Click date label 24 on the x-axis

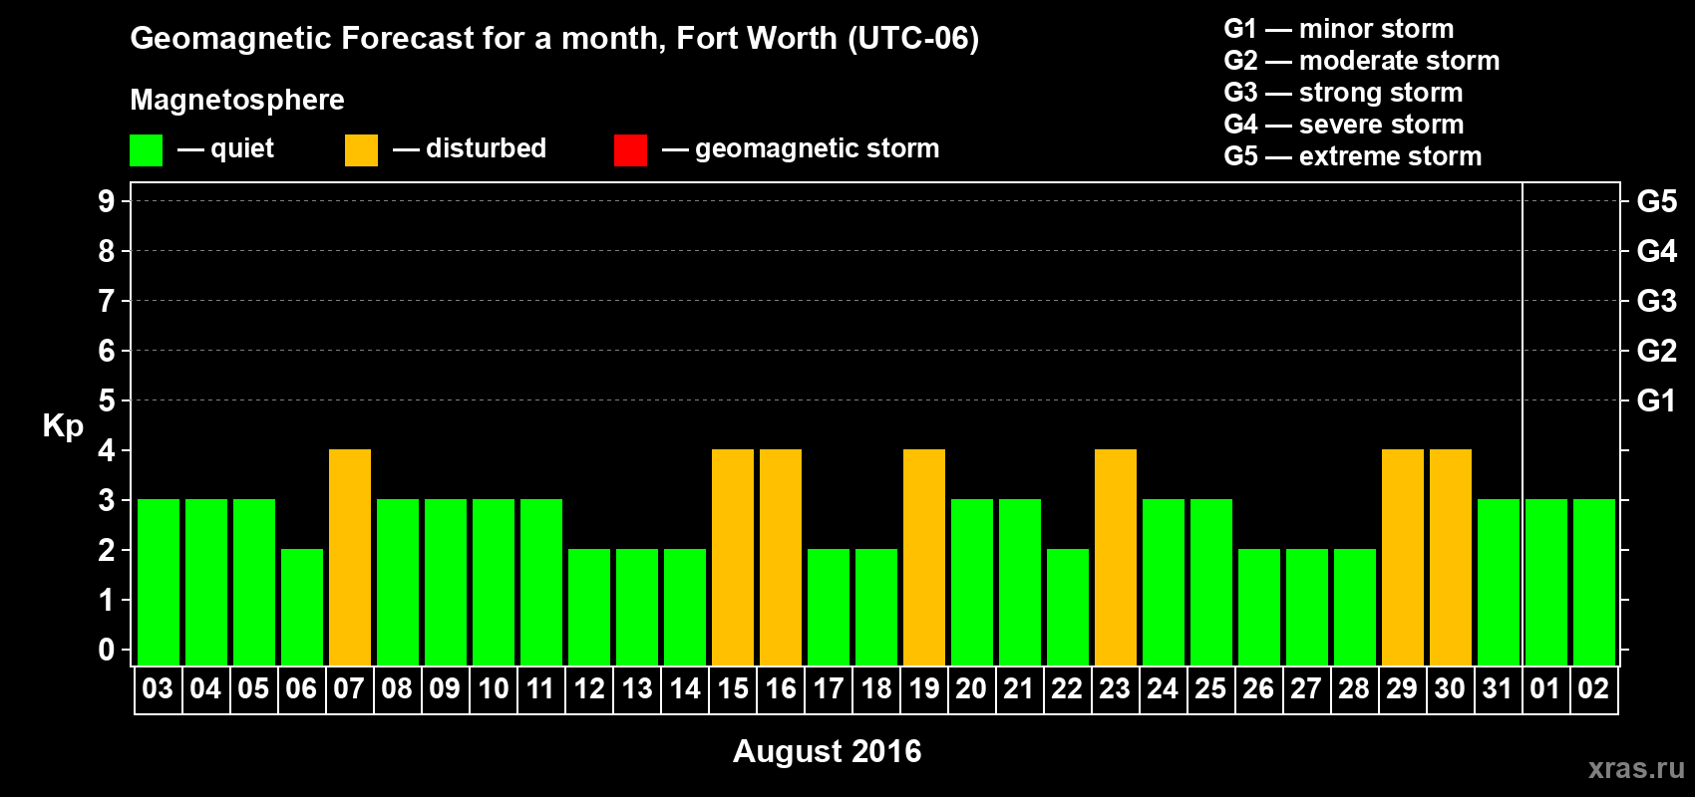pos(1163,689)
